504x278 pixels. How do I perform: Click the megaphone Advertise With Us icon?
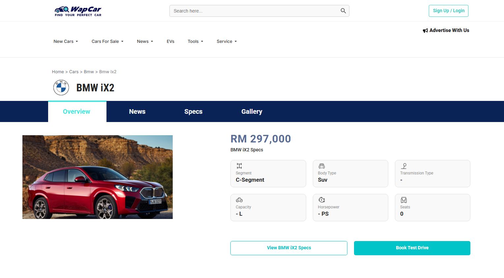click(425, 30)
